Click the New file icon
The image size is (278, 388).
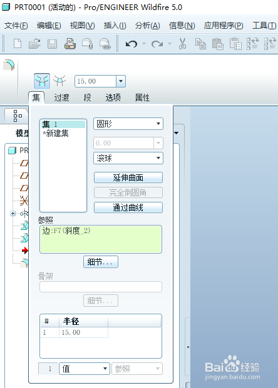pos(18,44)
